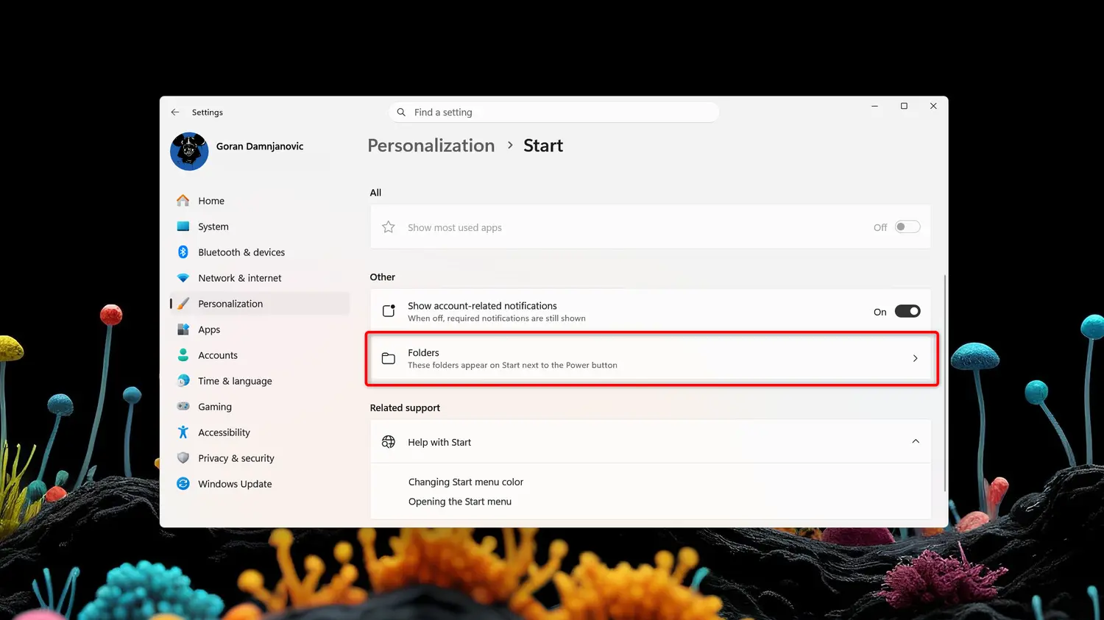Image resolution: width=1104 pixels, height=620 pixels.
Task: Click the breadcrumb chevron separator before Start
Action: 510,146
